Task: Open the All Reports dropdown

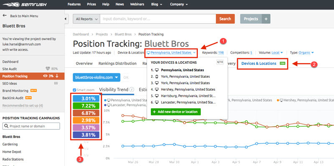Action: pos(87,19)
